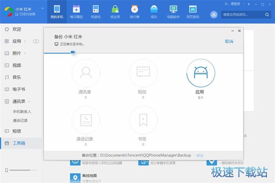Open the download manager icon
This screenshot has width=275, height=183.
coord(214,15)
